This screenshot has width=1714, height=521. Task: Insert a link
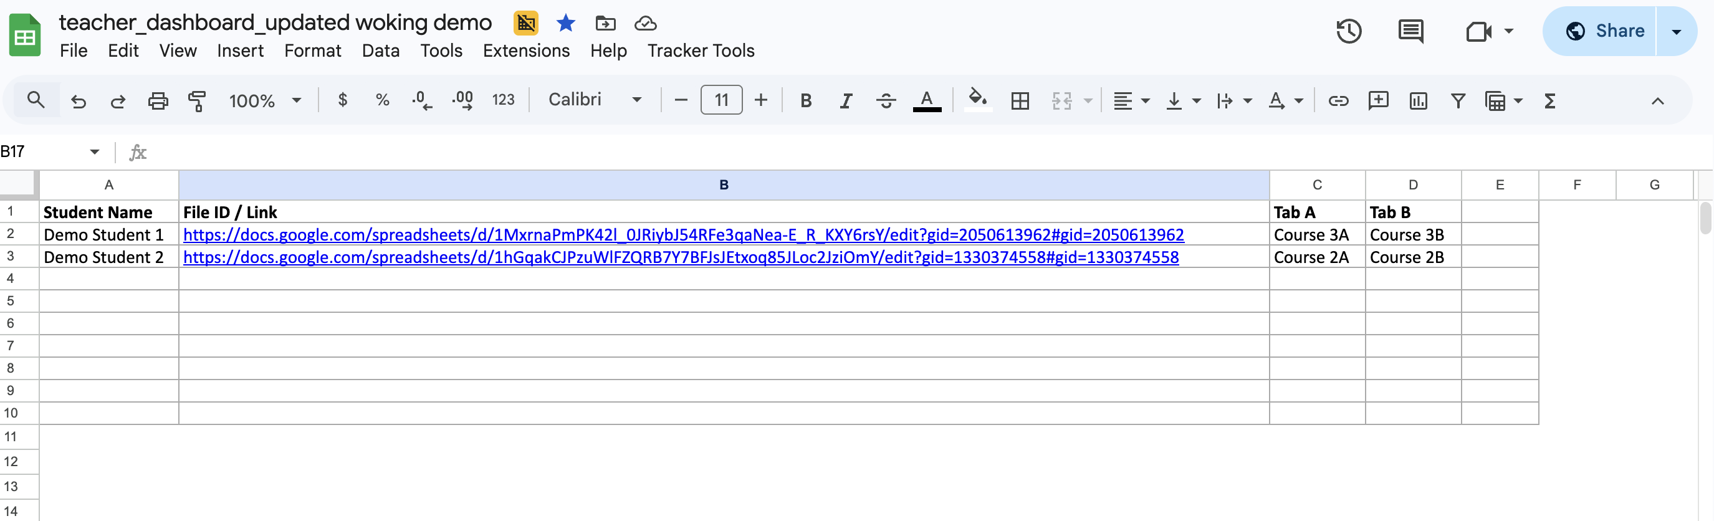[1338, 101]
